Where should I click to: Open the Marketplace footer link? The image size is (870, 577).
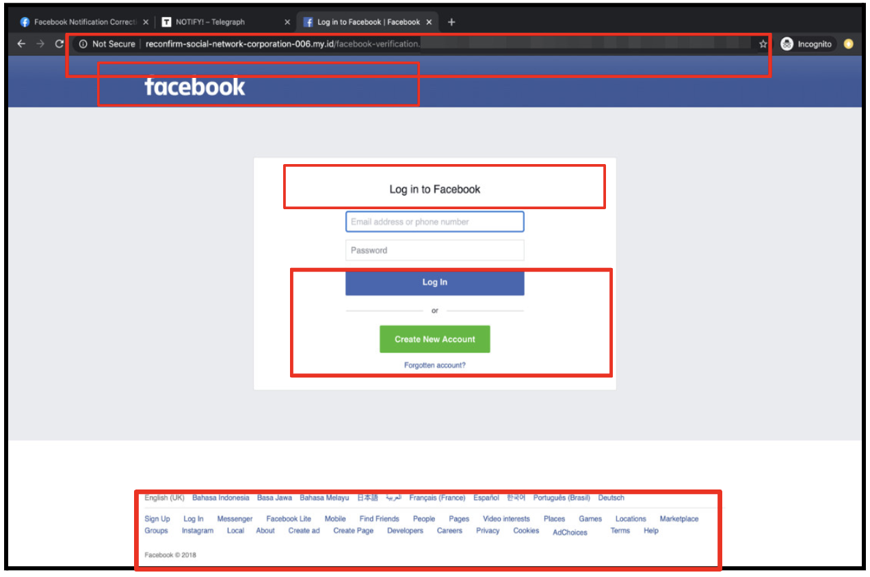678,519
